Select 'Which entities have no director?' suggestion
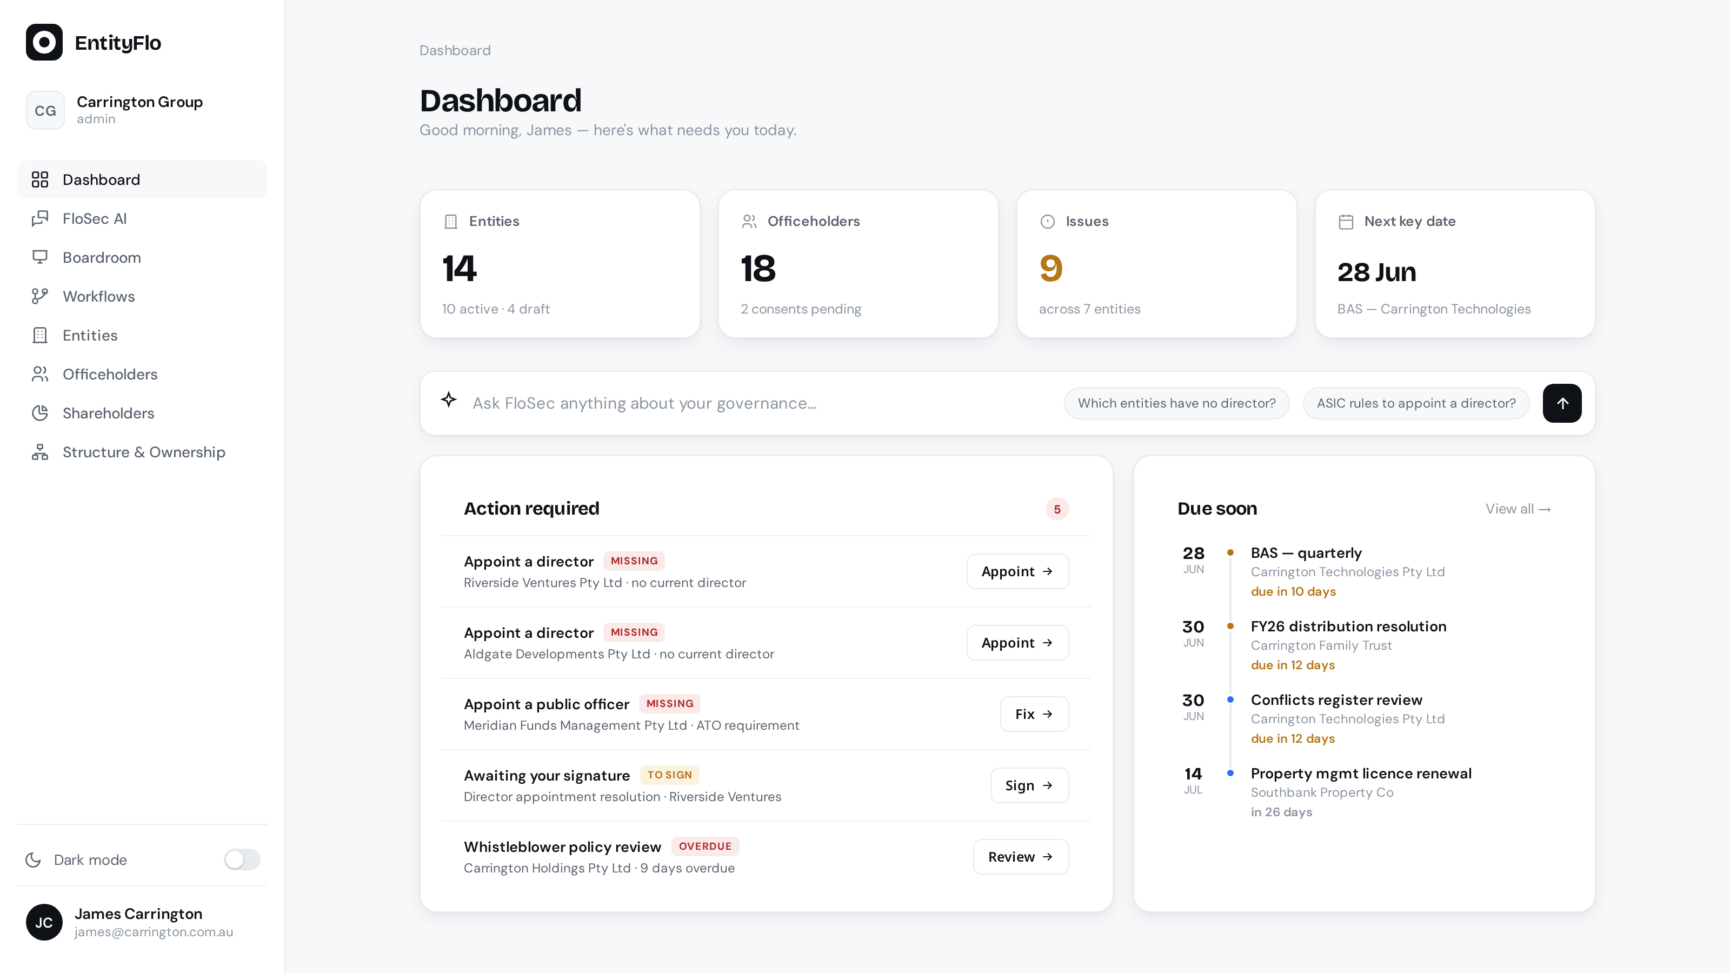 tap(1176, 403)
